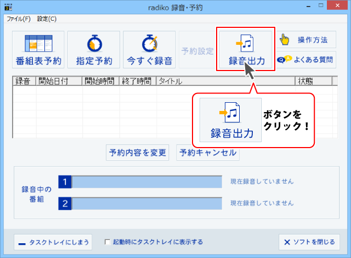Open 操作方法 how-to help
The height and width of the screenshot is (258, 351).
click(x=306, y=40)
